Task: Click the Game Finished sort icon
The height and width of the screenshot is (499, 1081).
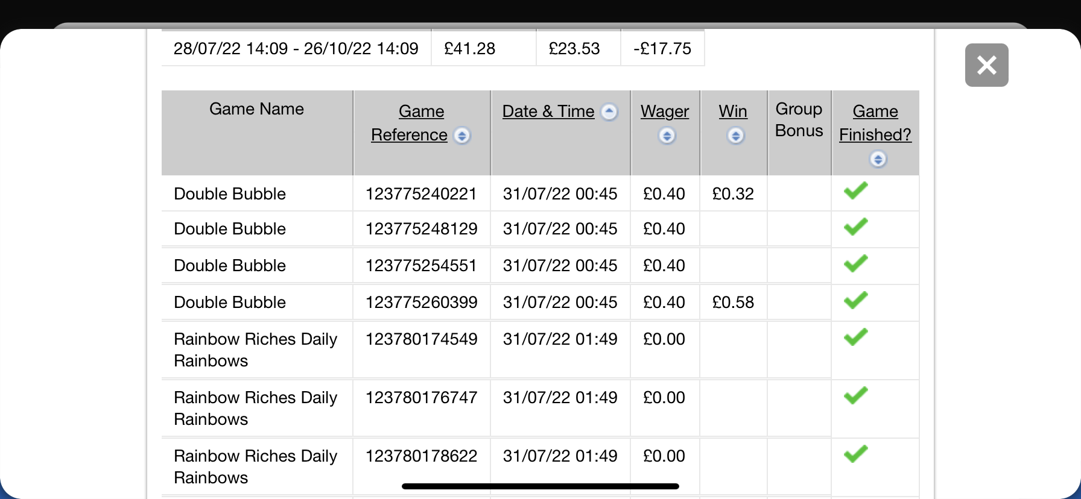Action: point(878,159)
